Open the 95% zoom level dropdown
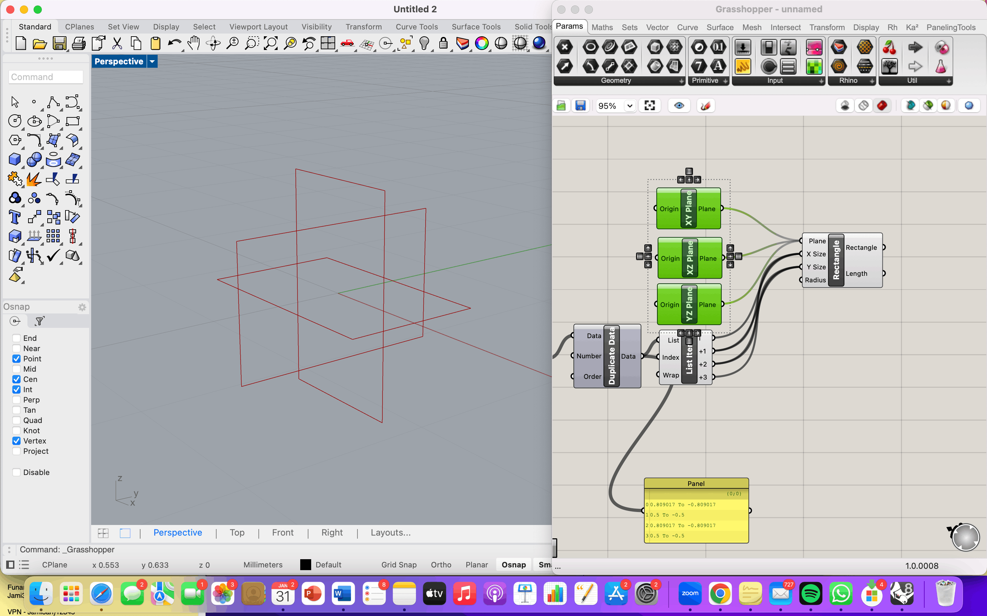Image resolution: width=987 pixels, height=616 pixels. point(630,106)
